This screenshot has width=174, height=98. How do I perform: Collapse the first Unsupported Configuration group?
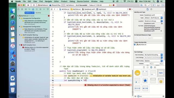point(20,18)
